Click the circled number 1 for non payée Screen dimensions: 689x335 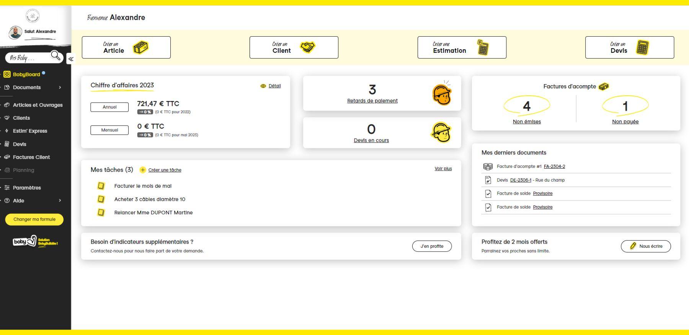coord(625,106)
